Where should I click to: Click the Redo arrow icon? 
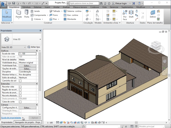click(x=30, y=3)
